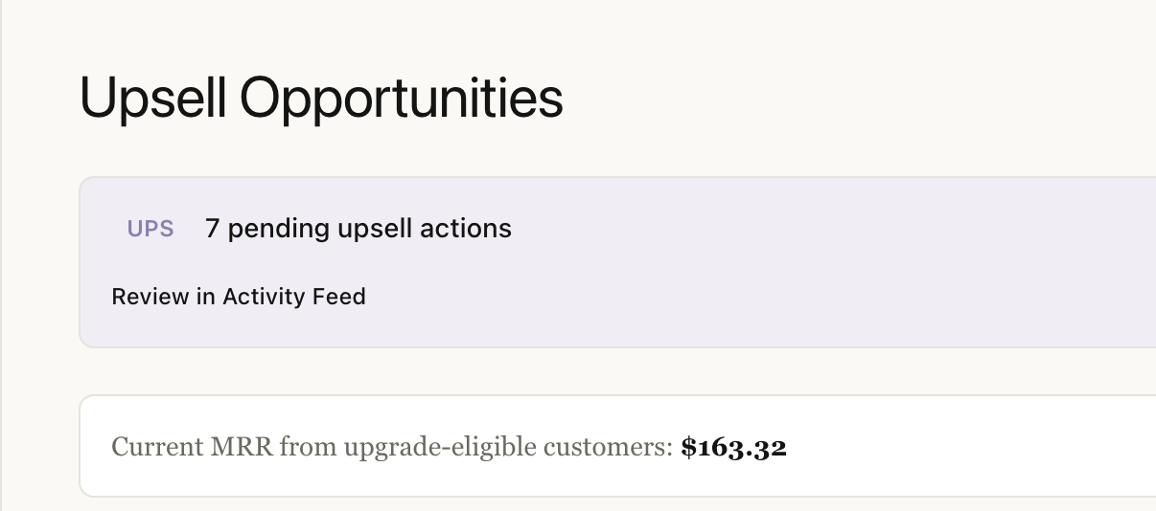The width and height of the screenshot is (1156, 511).
Task: Click the word customers in the MRR card
Action: 610,447
